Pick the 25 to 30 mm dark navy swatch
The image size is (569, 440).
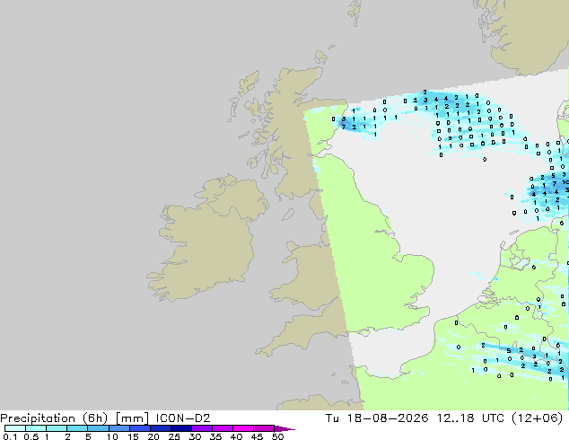[181, 428]
